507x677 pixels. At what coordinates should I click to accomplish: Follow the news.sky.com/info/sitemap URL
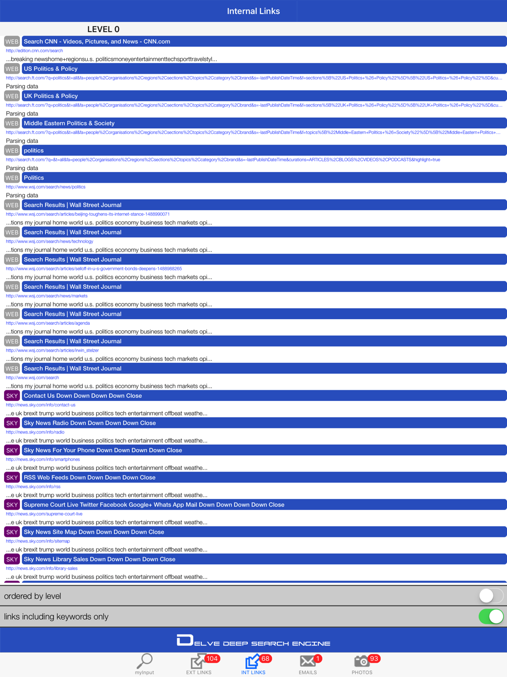point(38,541)
